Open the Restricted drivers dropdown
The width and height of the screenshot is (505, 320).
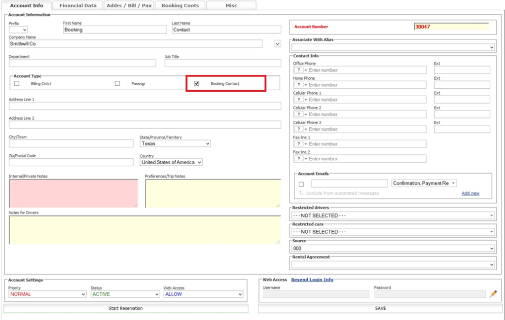[393, 215]
